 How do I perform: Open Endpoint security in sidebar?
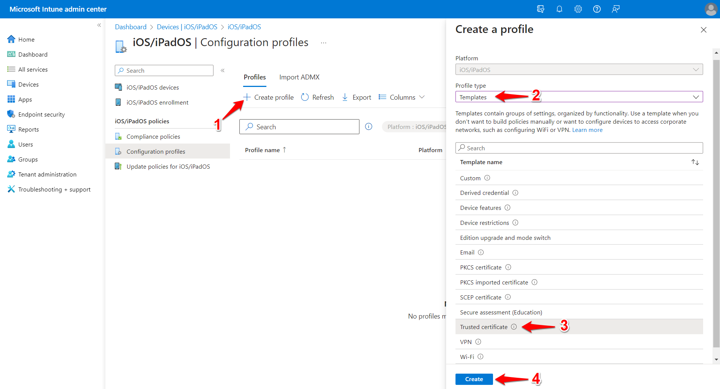click(x=41, y=115)
